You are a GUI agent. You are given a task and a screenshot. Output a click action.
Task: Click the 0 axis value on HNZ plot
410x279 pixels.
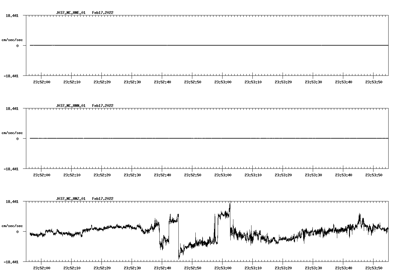(18, 232)
